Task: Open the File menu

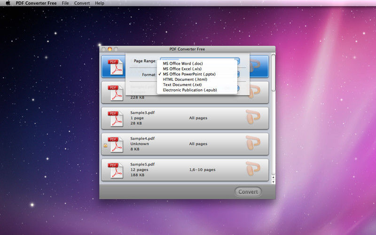Action: [65, 3]
